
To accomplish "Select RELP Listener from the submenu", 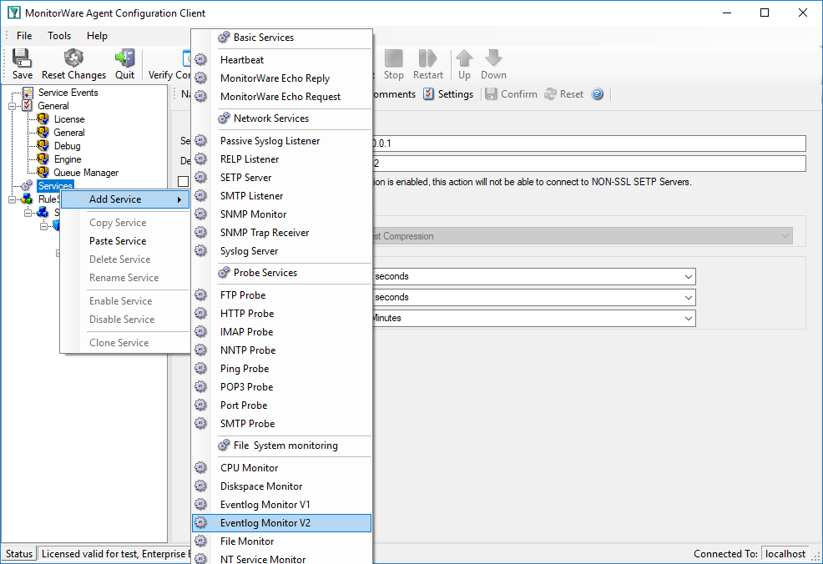I will coord(282,159).
